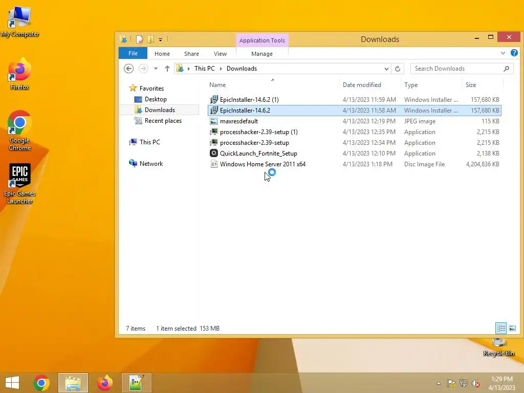Screen dimensions: 524x393
Task: Click the maxresdefault image file icon
Action: click(213, 121)
